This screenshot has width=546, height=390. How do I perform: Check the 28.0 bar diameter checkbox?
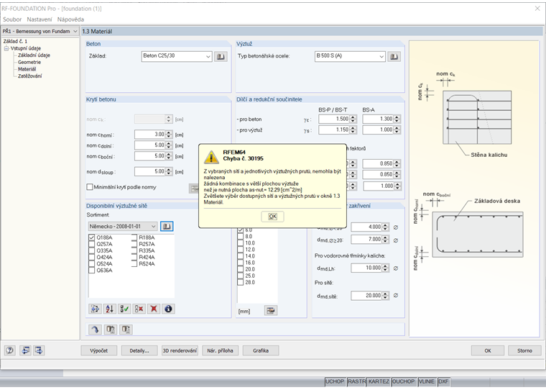tap(240, 282)
